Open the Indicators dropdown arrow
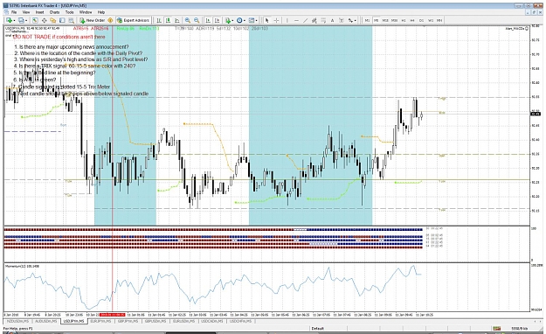This screenshot has width=546, height=334. [232, 20]
